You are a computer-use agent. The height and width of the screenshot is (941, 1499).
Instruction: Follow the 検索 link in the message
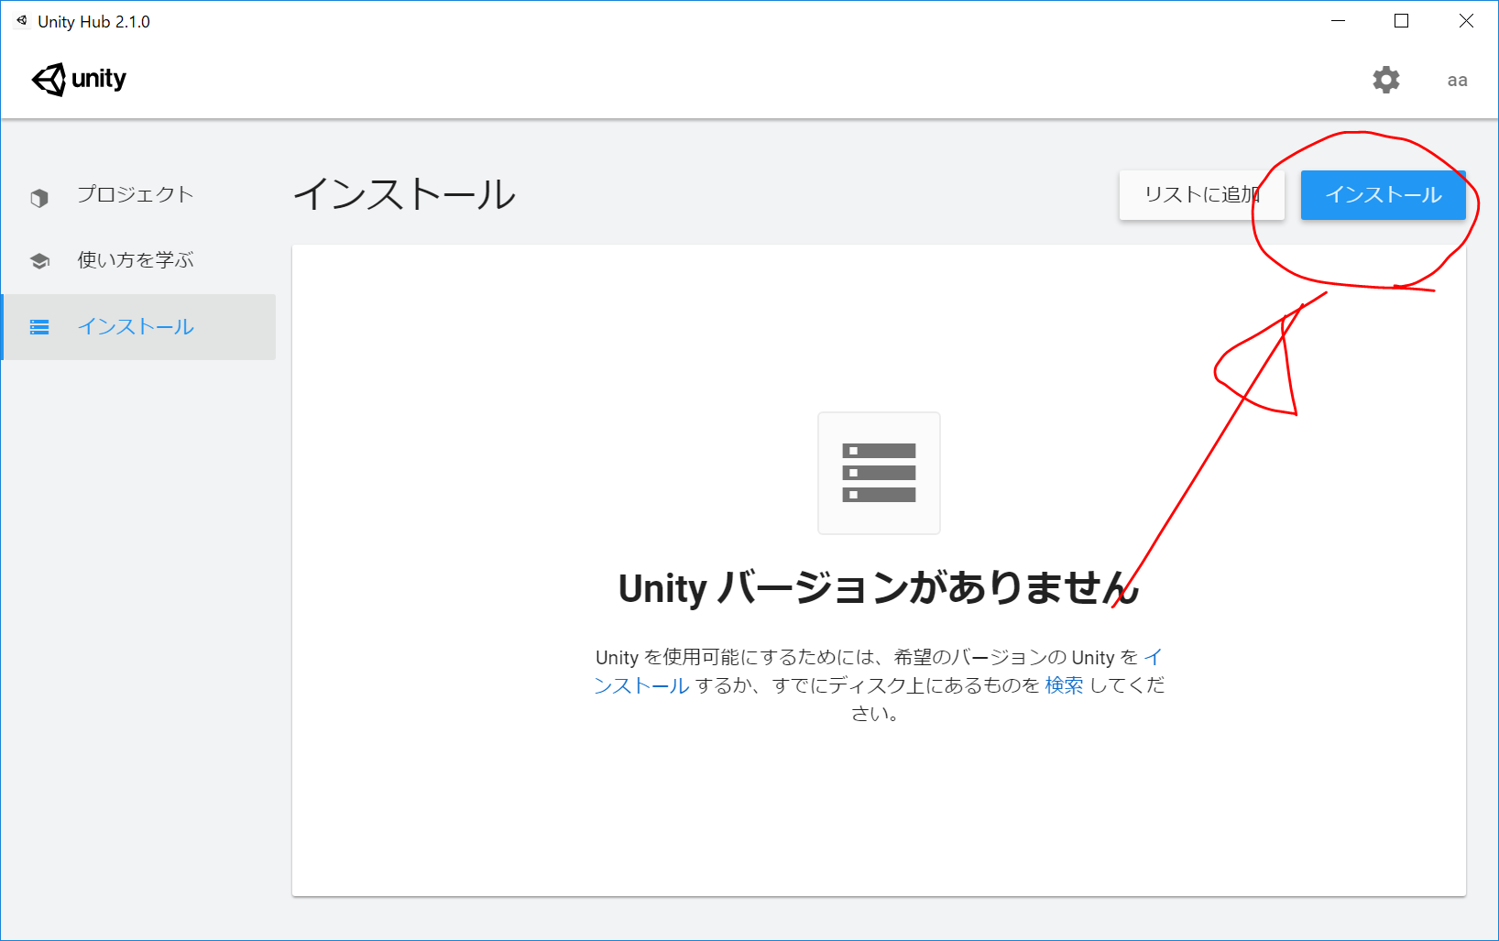1064,685
